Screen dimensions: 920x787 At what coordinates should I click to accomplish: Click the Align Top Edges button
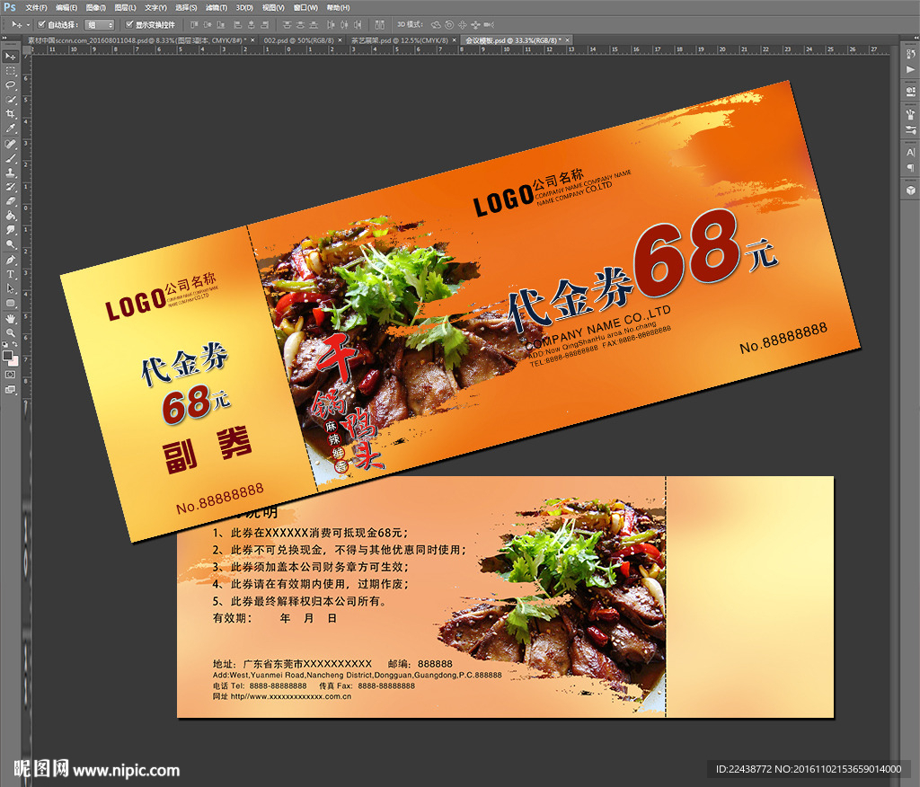coord(194,24)
